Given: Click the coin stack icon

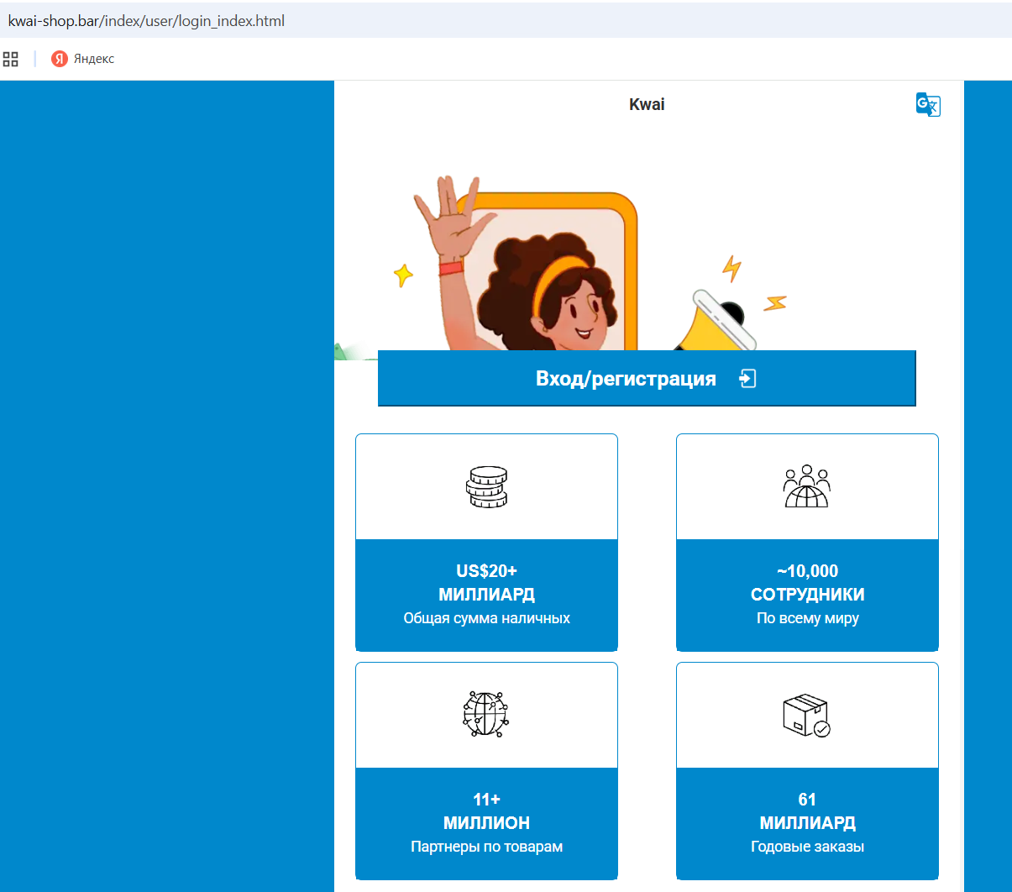Looking at the screenshot, I should [487, 487].
